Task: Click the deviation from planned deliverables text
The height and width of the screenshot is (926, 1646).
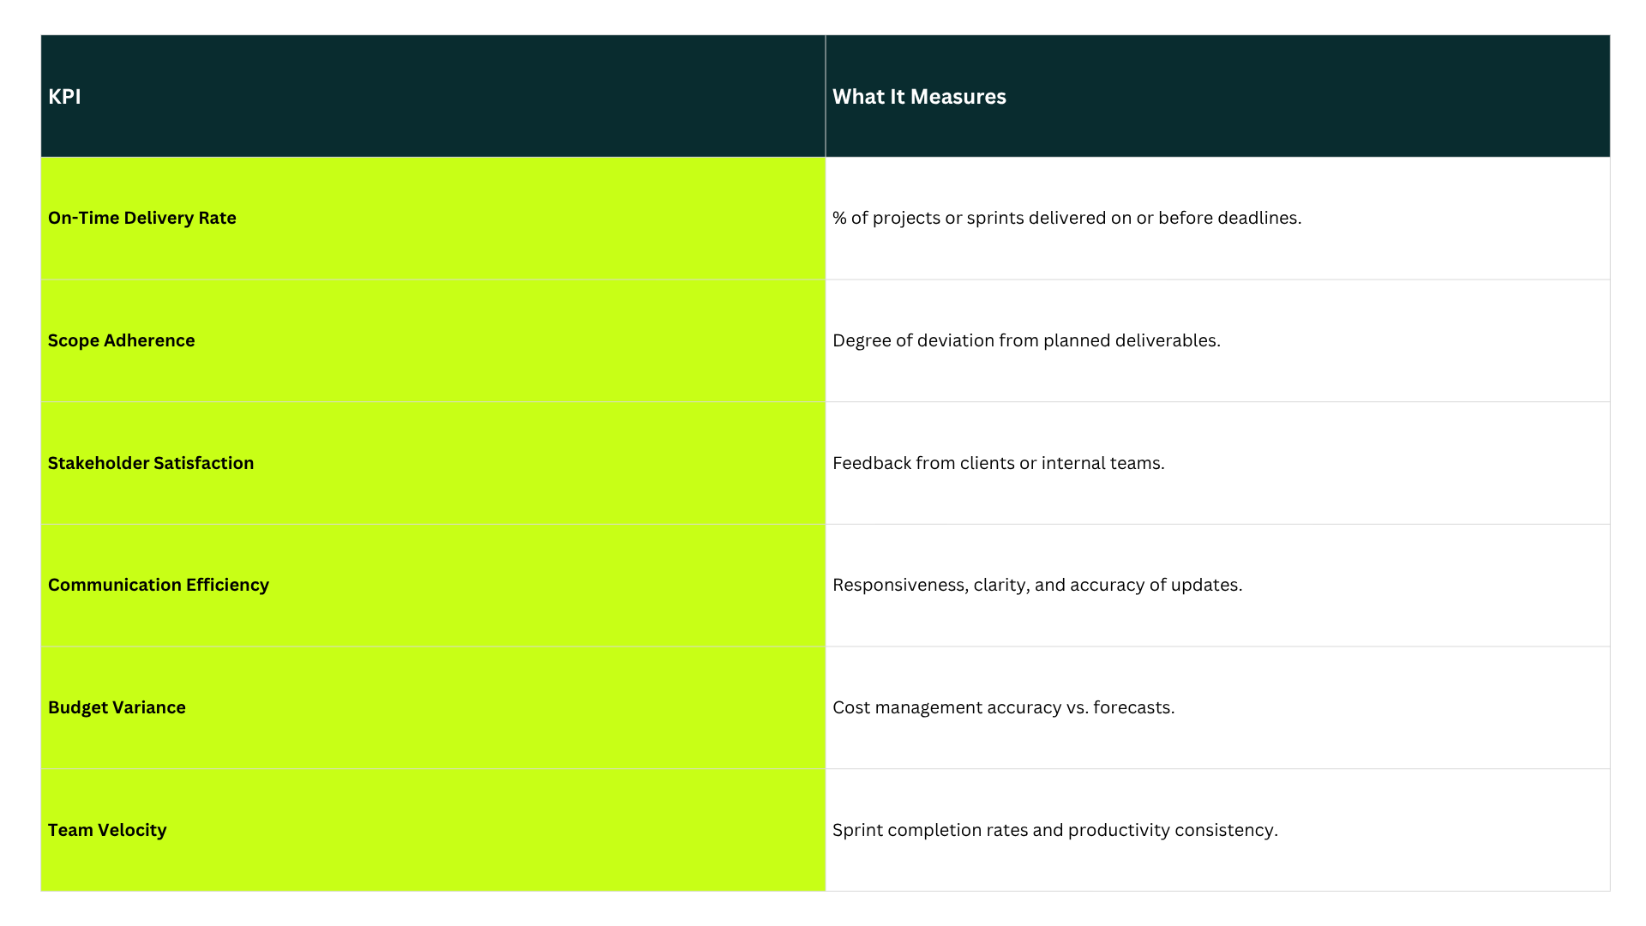Action: [x=1026, y=340]
